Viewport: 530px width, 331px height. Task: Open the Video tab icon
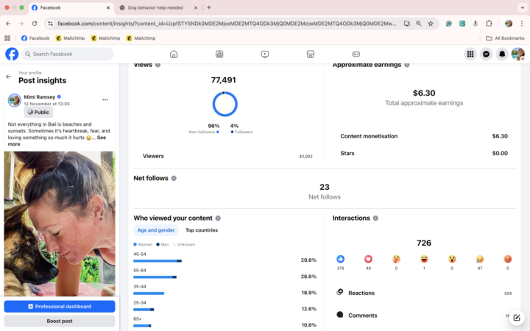(x=265, y=54)
